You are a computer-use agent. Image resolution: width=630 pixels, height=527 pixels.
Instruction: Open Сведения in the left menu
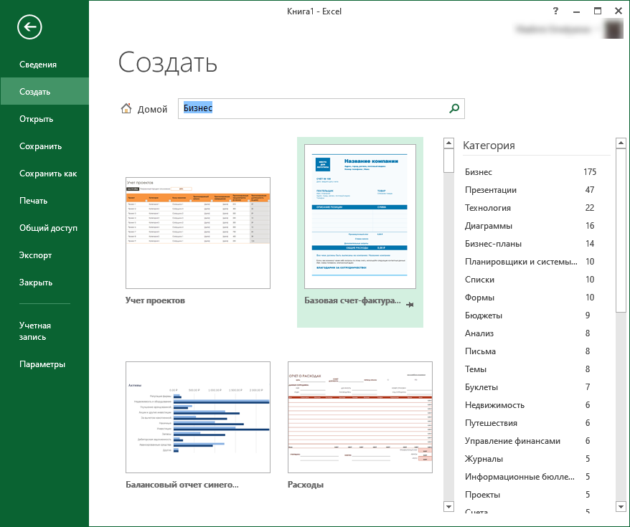click(x=38, y=65)
